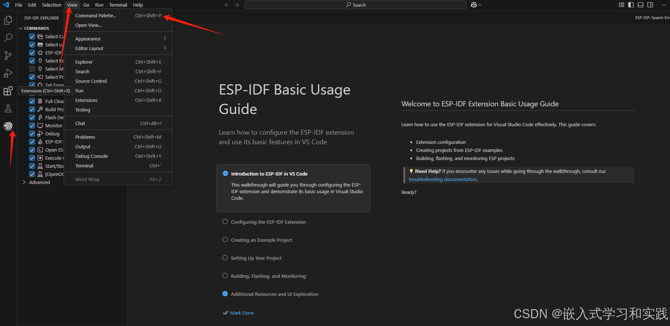This screenshot has width=670, height=326.
Task: Open the Copilot dropdown chevron in title bar
Action: (480, 5)
